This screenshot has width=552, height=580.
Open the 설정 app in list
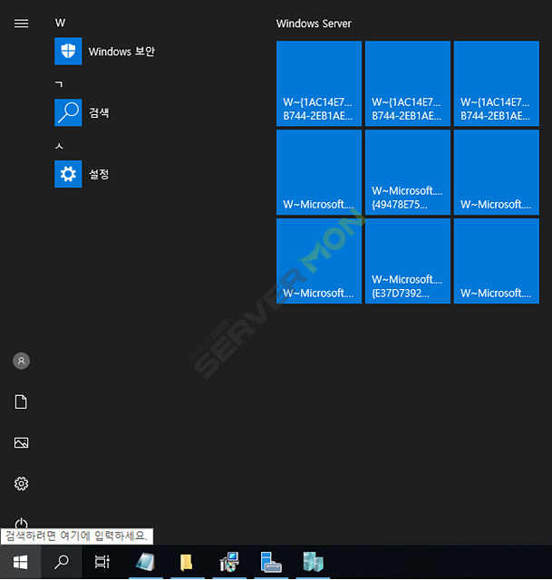(82, 174)
